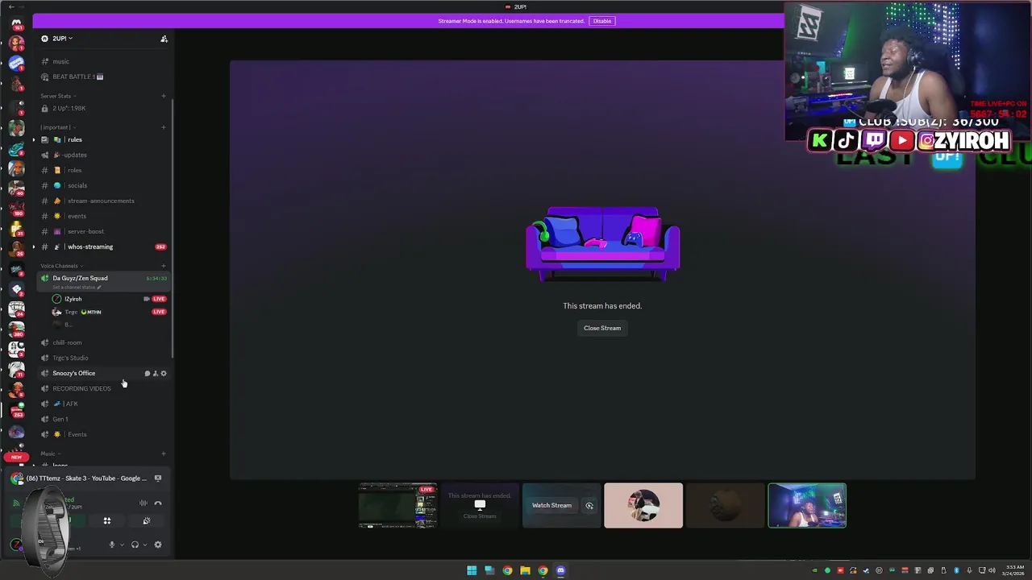Screen dimensions: 1032x580
Task: Open Task View icon in taskbar
Action: point(489,571)
